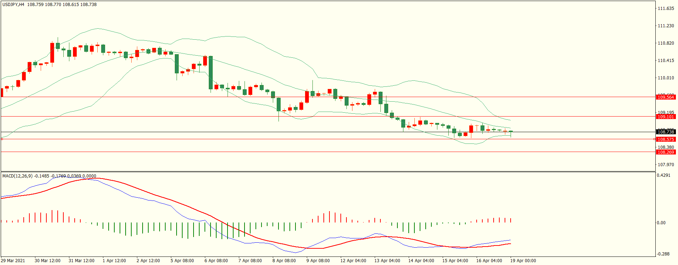Click the 111.635 price scale label
This screenshot has width=678, height=265.
coord(666,9)
